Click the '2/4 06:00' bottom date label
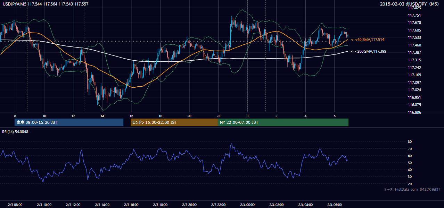The width and height of the screenshot is (444, 208). coord(334,205)
